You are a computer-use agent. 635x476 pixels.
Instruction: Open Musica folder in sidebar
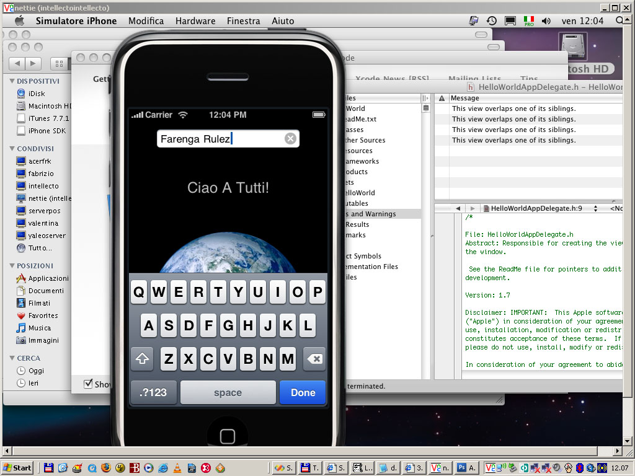click(x=33, y=328)
